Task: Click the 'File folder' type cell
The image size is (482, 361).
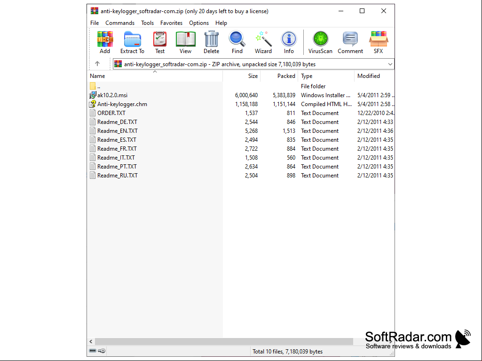Action: 313,86
